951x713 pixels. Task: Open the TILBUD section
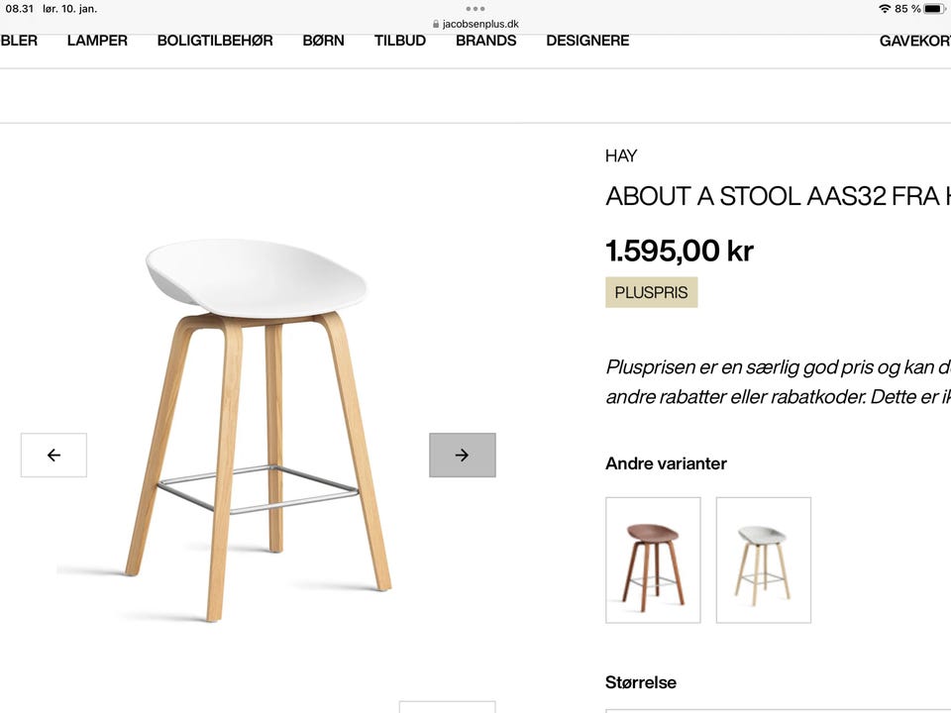[x=399, y=41]
